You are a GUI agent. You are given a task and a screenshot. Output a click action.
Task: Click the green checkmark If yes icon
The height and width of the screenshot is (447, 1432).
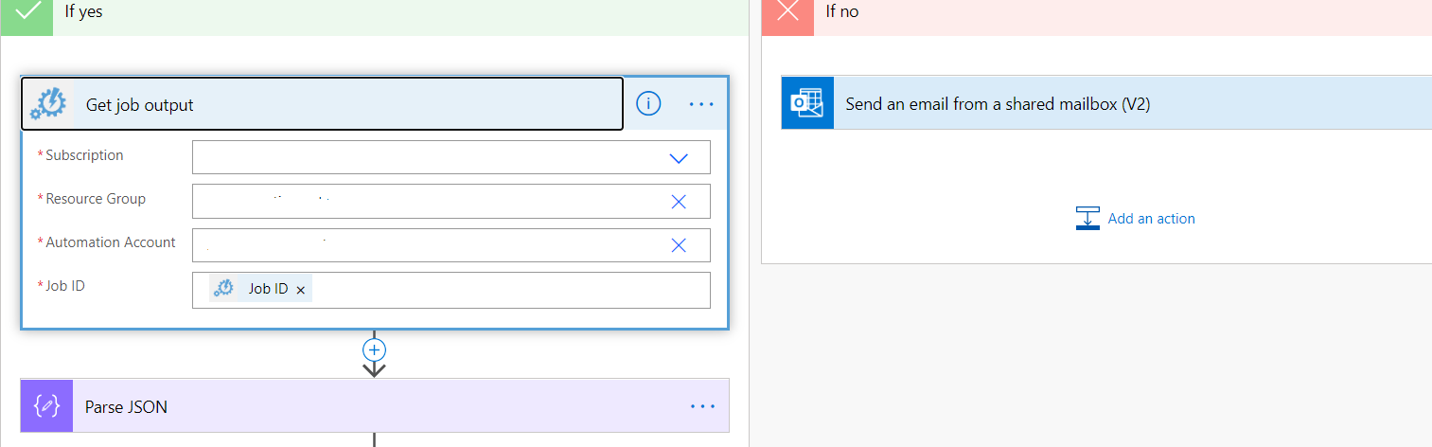click(27, 11)
